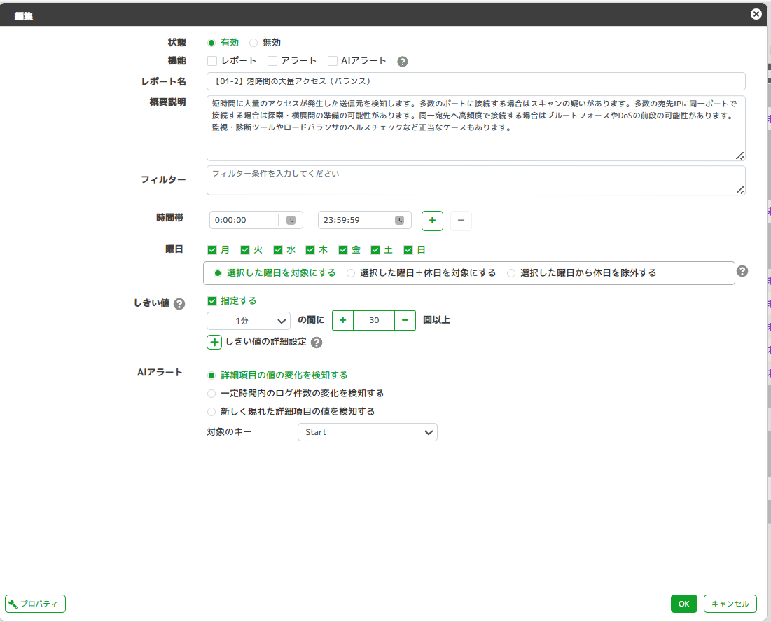Open プロパティ button at bottom left

click(x=36, y=604)
